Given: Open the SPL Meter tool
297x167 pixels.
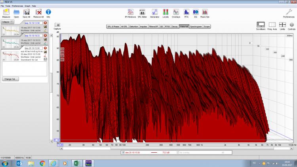Looking at the screenshot, I should pos(142,12).
